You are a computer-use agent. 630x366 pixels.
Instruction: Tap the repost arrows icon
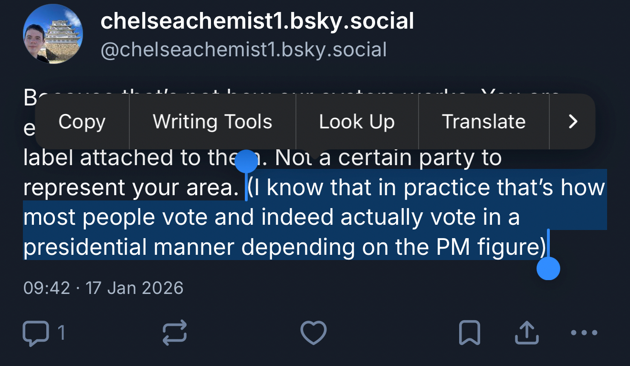click(x=175, y=333)
